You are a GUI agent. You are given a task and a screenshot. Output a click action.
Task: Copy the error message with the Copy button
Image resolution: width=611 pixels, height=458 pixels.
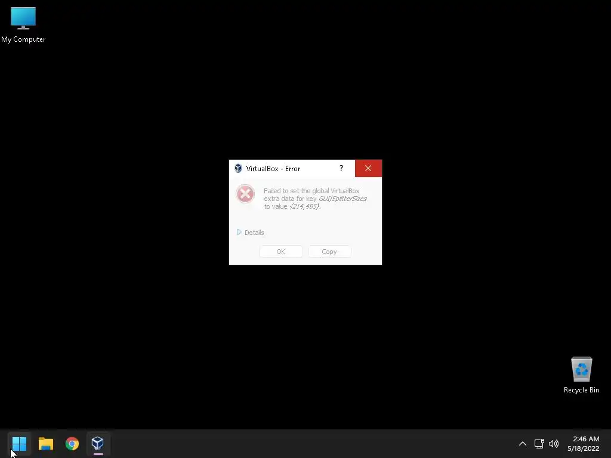coord(329,252)
